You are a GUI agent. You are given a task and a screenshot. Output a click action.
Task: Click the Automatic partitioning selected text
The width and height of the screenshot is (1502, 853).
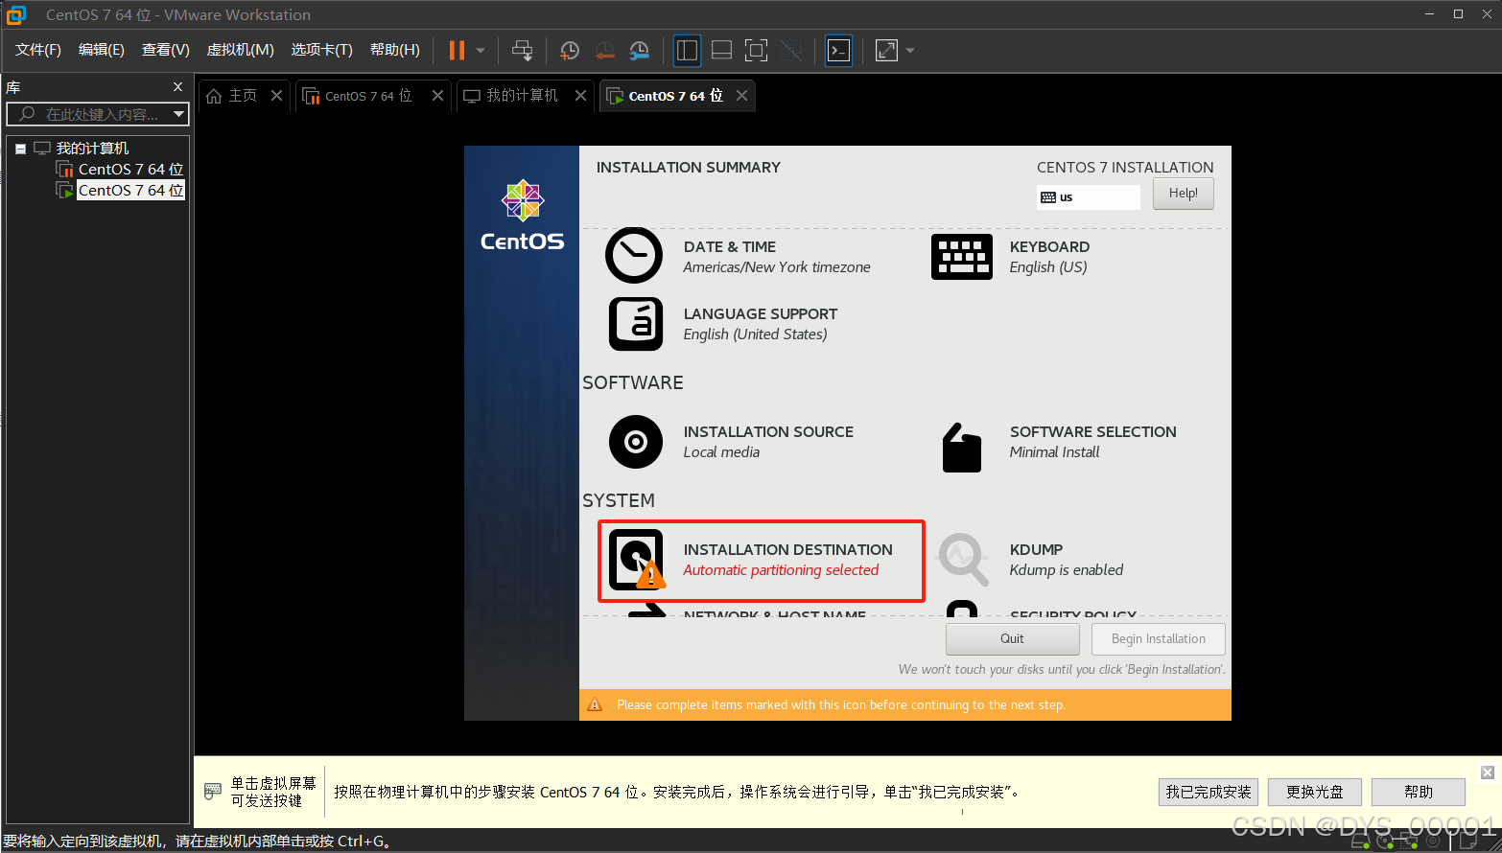(x=781, y=570)
